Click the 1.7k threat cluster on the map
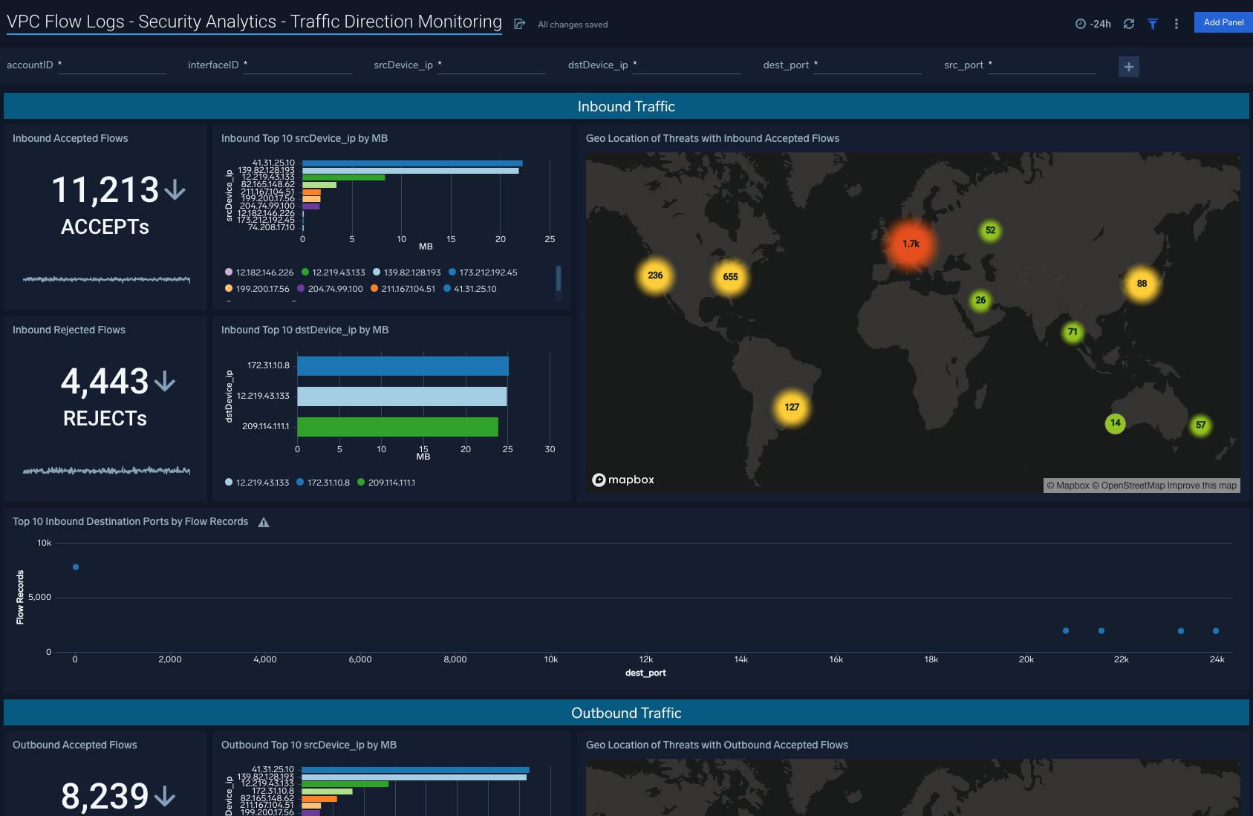This screenshot has height=816, width=1253. pos(912,243)
